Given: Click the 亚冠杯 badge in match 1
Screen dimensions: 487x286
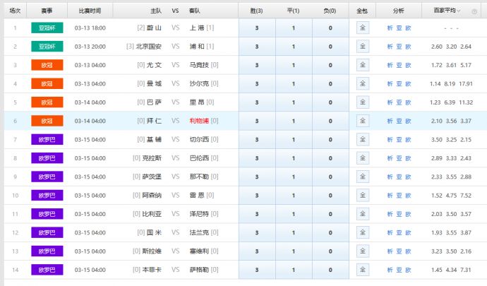Looking at the screenshot, I should (x=47, y=28).
